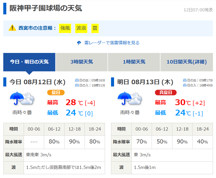Click today's 日の入 18時51分 text

[x=92, y=85]
